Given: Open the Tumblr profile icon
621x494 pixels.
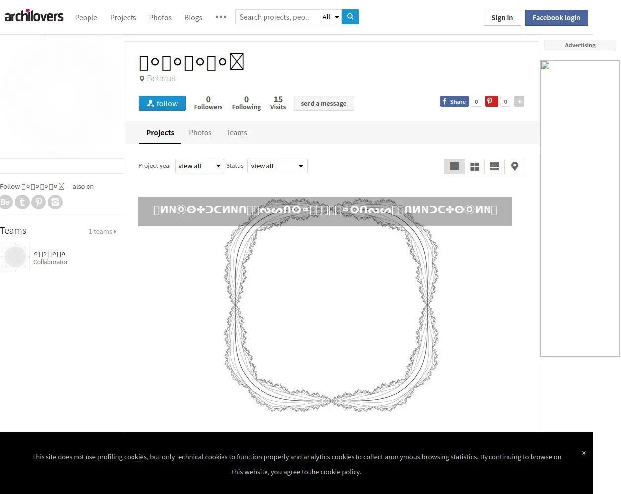Looking at the screenshot, I should tap(22, 202).
